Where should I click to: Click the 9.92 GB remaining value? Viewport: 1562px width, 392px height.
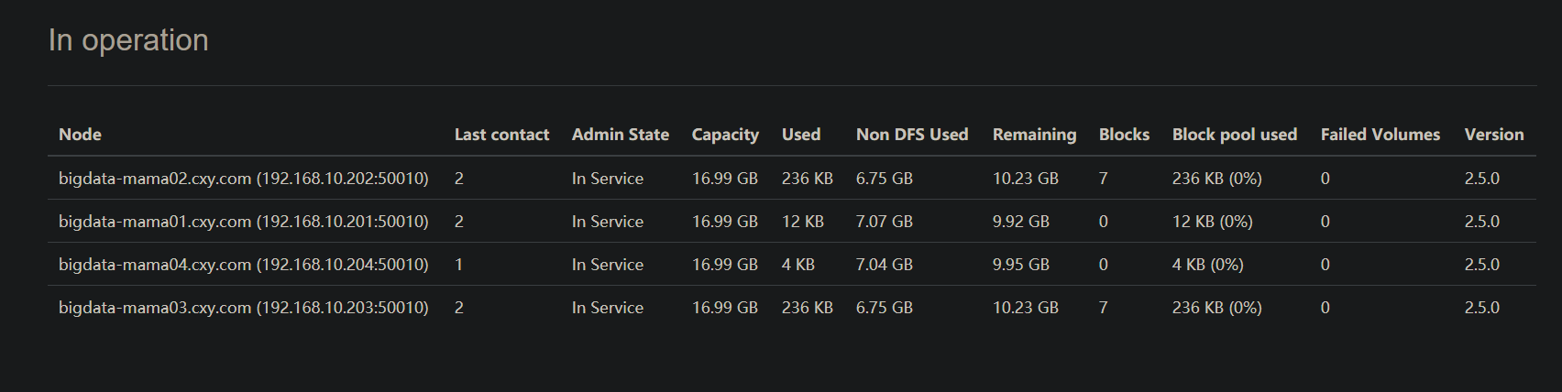pos(1021,222)
